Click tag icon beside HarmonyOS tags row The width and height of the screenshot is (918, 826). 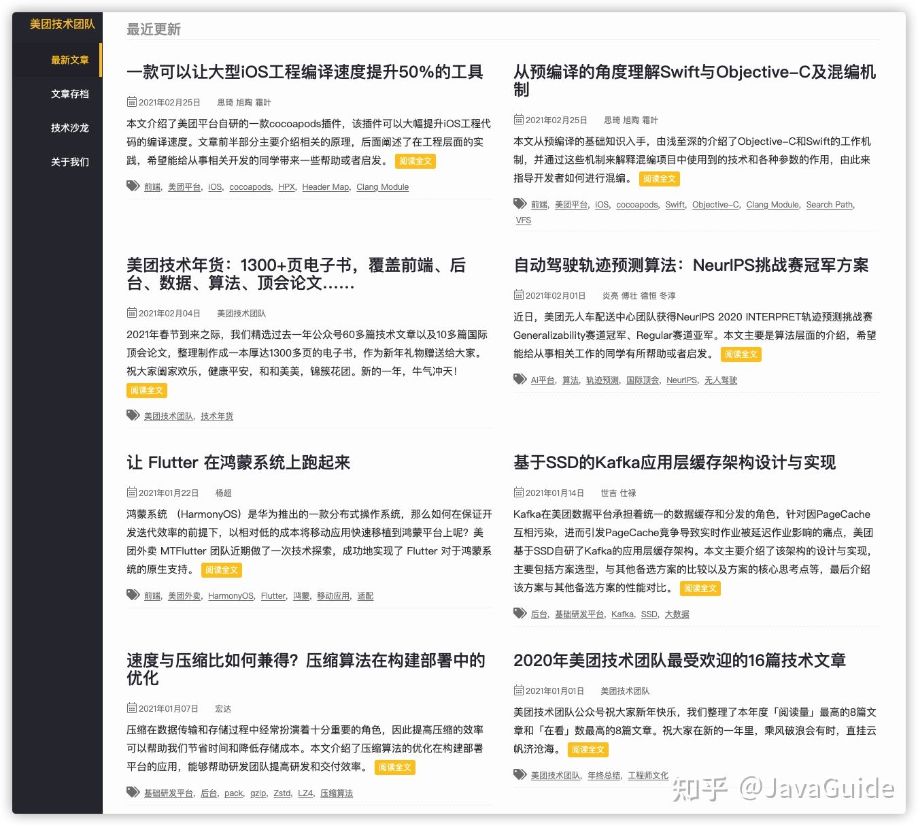[133, 595]
